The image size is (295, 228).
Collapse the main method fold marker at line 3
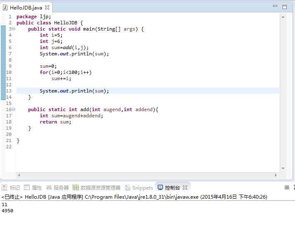[x=14, y=29]
